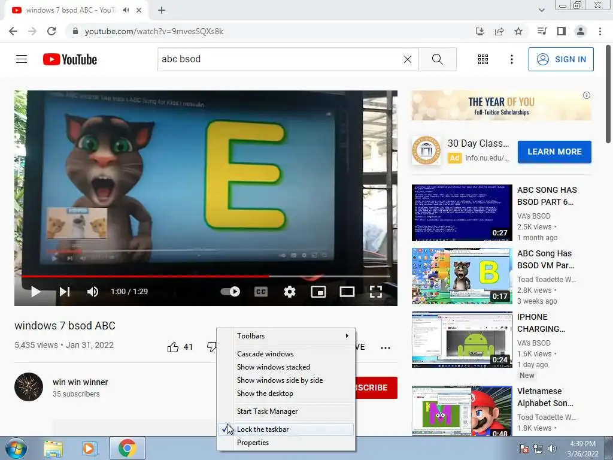Bookmark this page with the star icon
This screenshot has height=460, width=613.
click(x=518, y=31)
